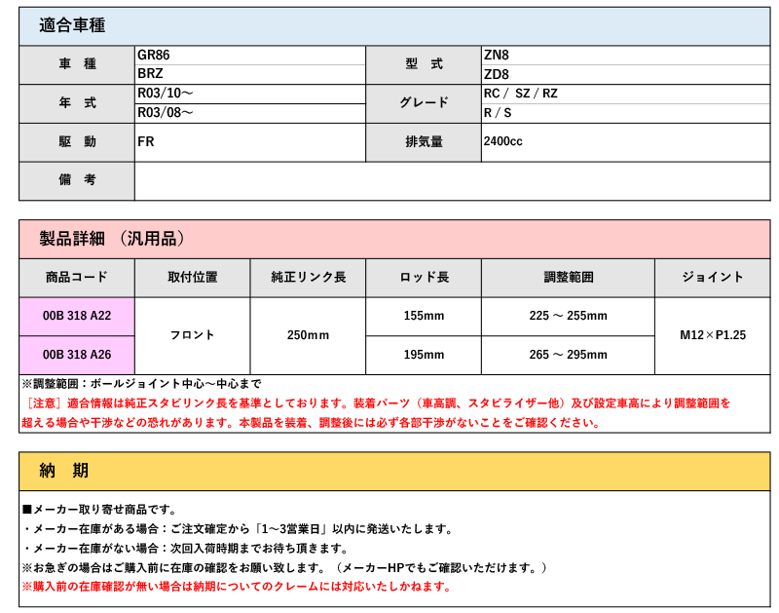Click the 排気量 label cell
Screen dimensions: 779x613
tap(424, 142)
